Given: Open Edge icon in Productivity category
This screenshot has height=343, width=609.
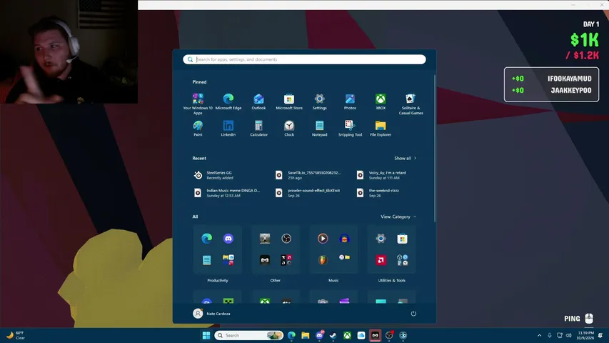Looking at the screenshot, I should coord(206,239).
